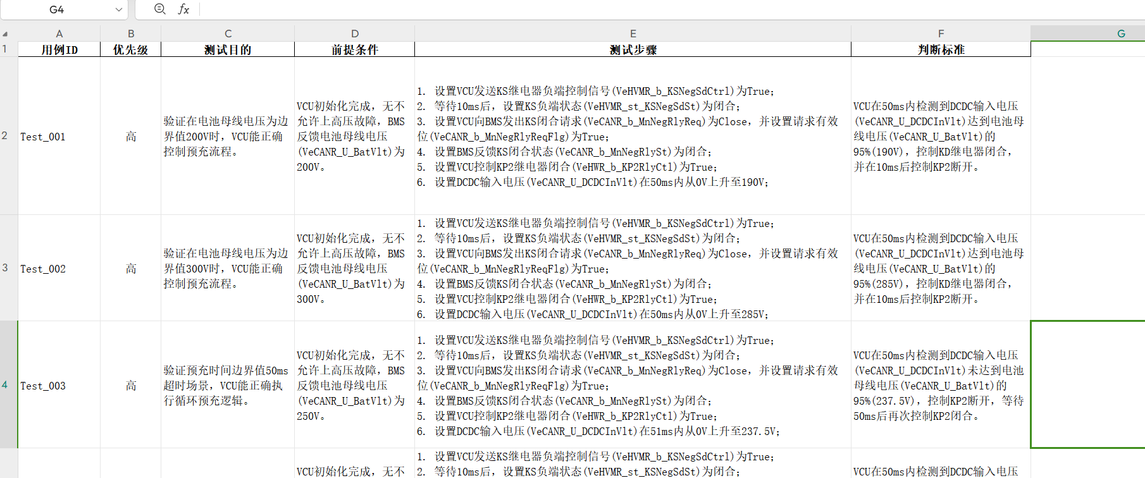Screen dimensions: 1145x478
Task: Click the 测试目的 cell for Test_001
Action: (x=227, y=136)
